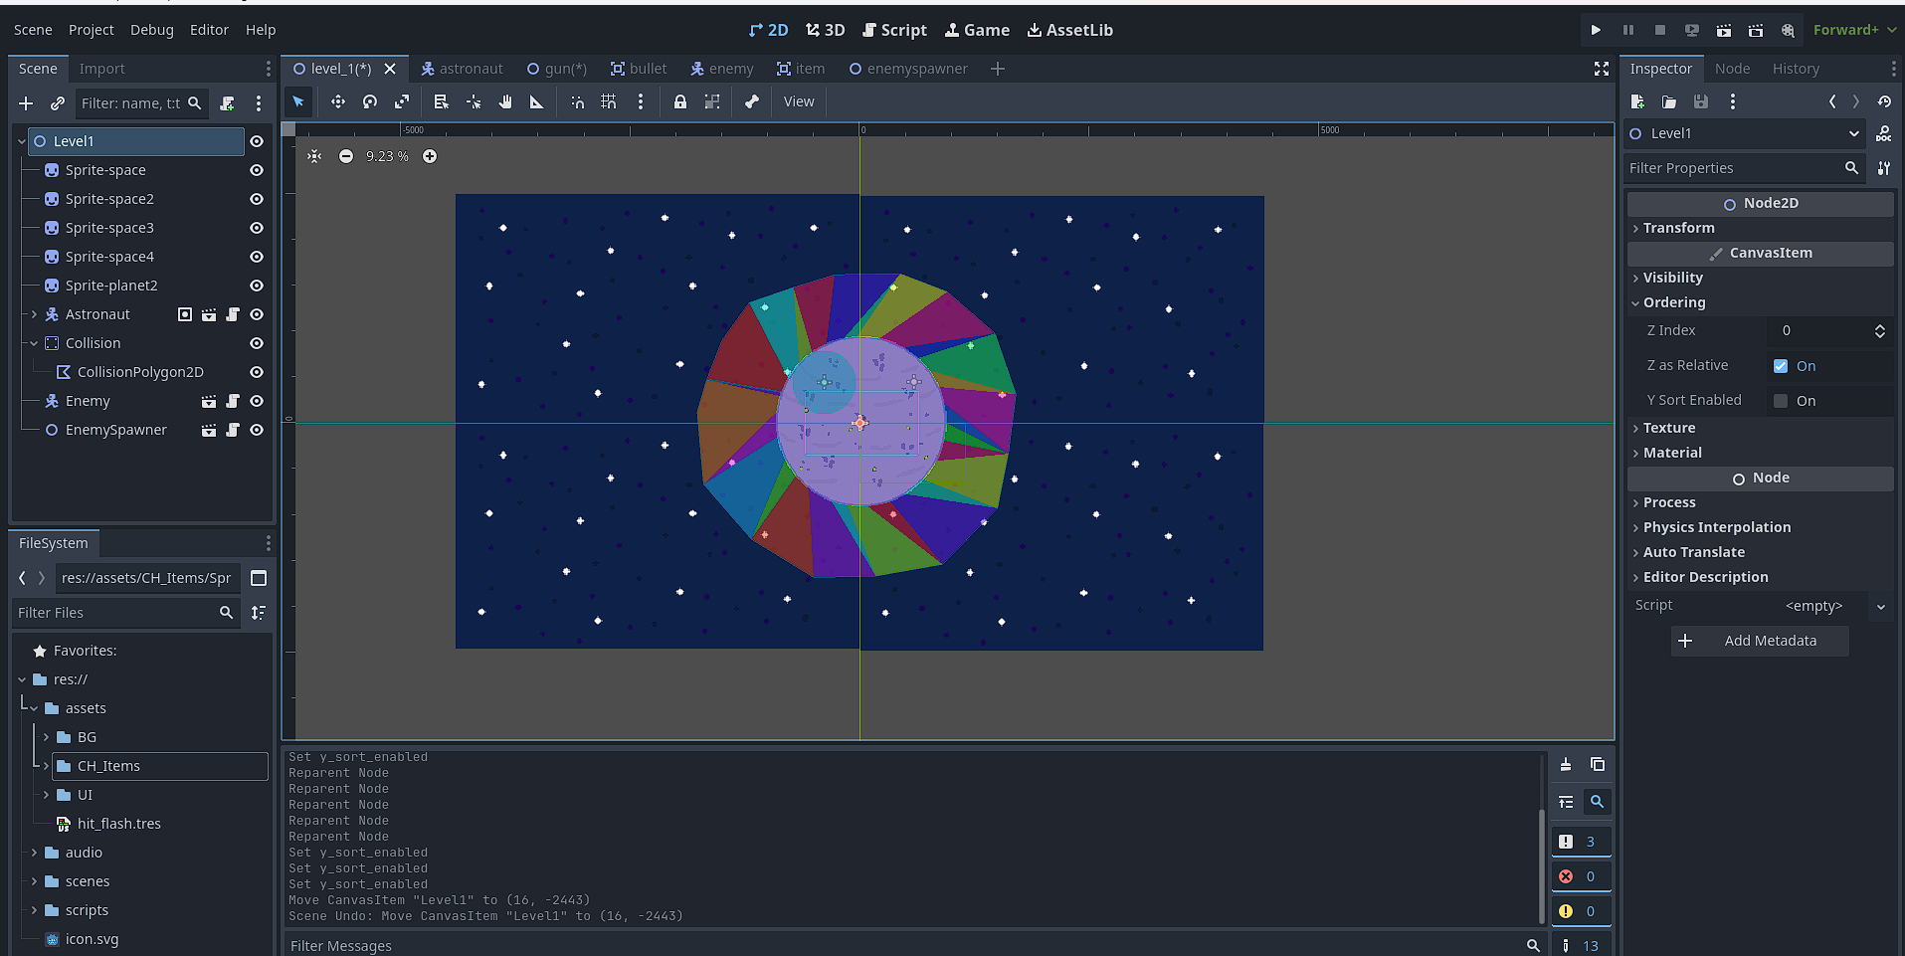The height and width of the screenshot is (956, 1905).
Task: Lock the selected node with the padlock icon
Action: tap(680, 101)
